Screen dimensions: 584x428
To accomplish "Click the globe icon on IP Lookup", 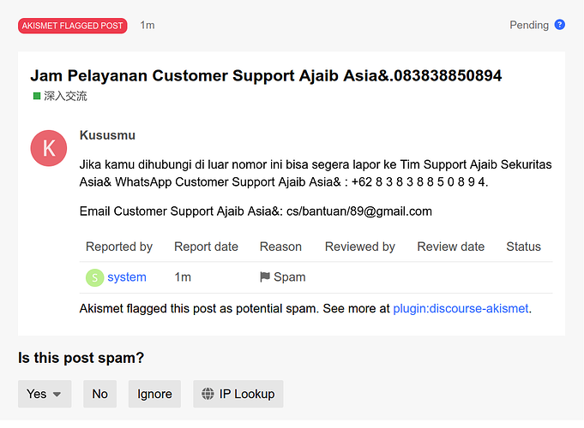I will click(x=208, y=394).
